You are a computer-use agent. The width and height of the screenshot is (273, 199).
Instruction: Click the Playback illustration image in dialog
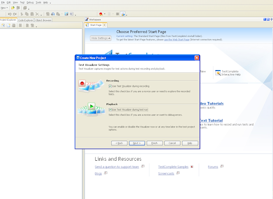(91, 109)
